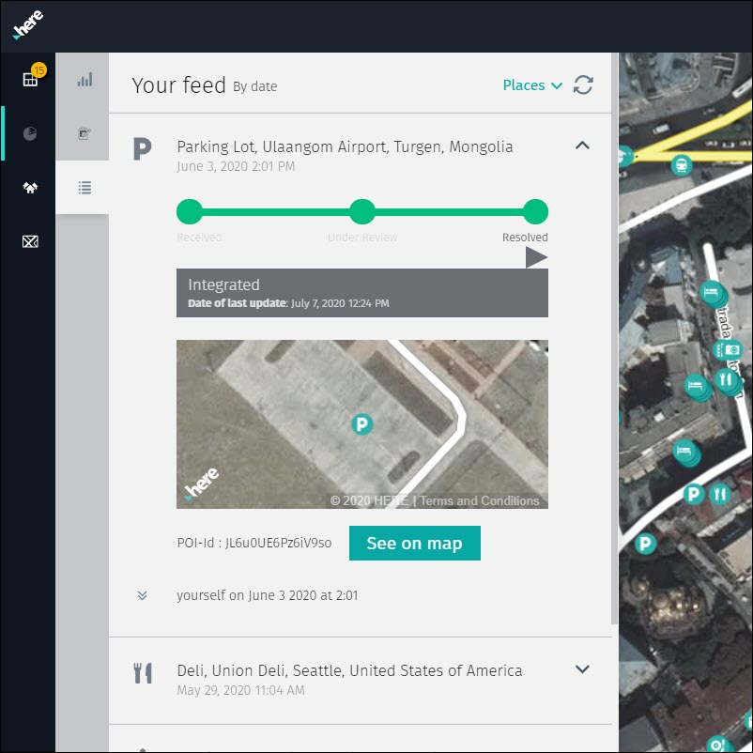Viewport: 753px width, 753px height.
Task: Click the Integrated status banner
Action: point(362,293)
